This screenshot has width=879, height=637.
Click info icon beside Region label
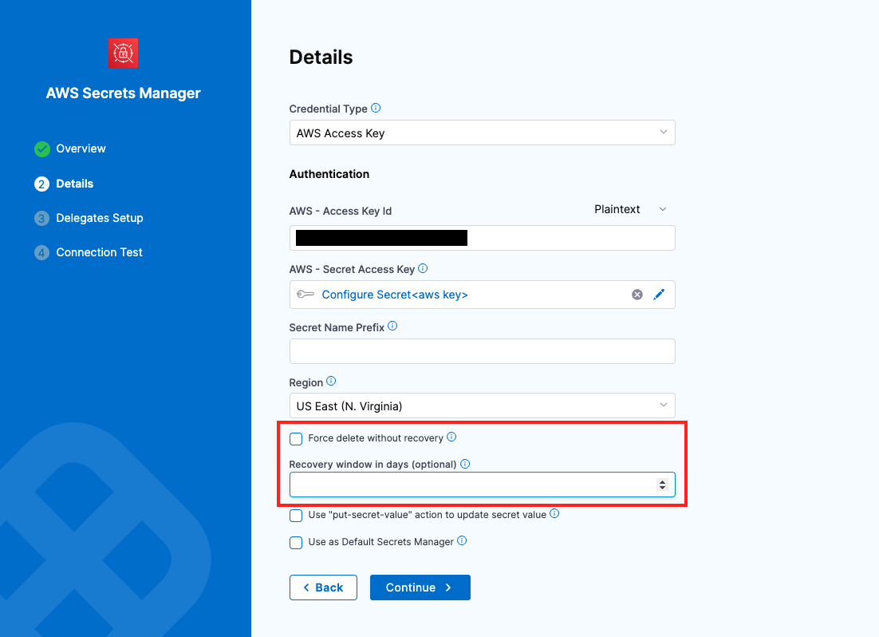[x=331, y=382]
